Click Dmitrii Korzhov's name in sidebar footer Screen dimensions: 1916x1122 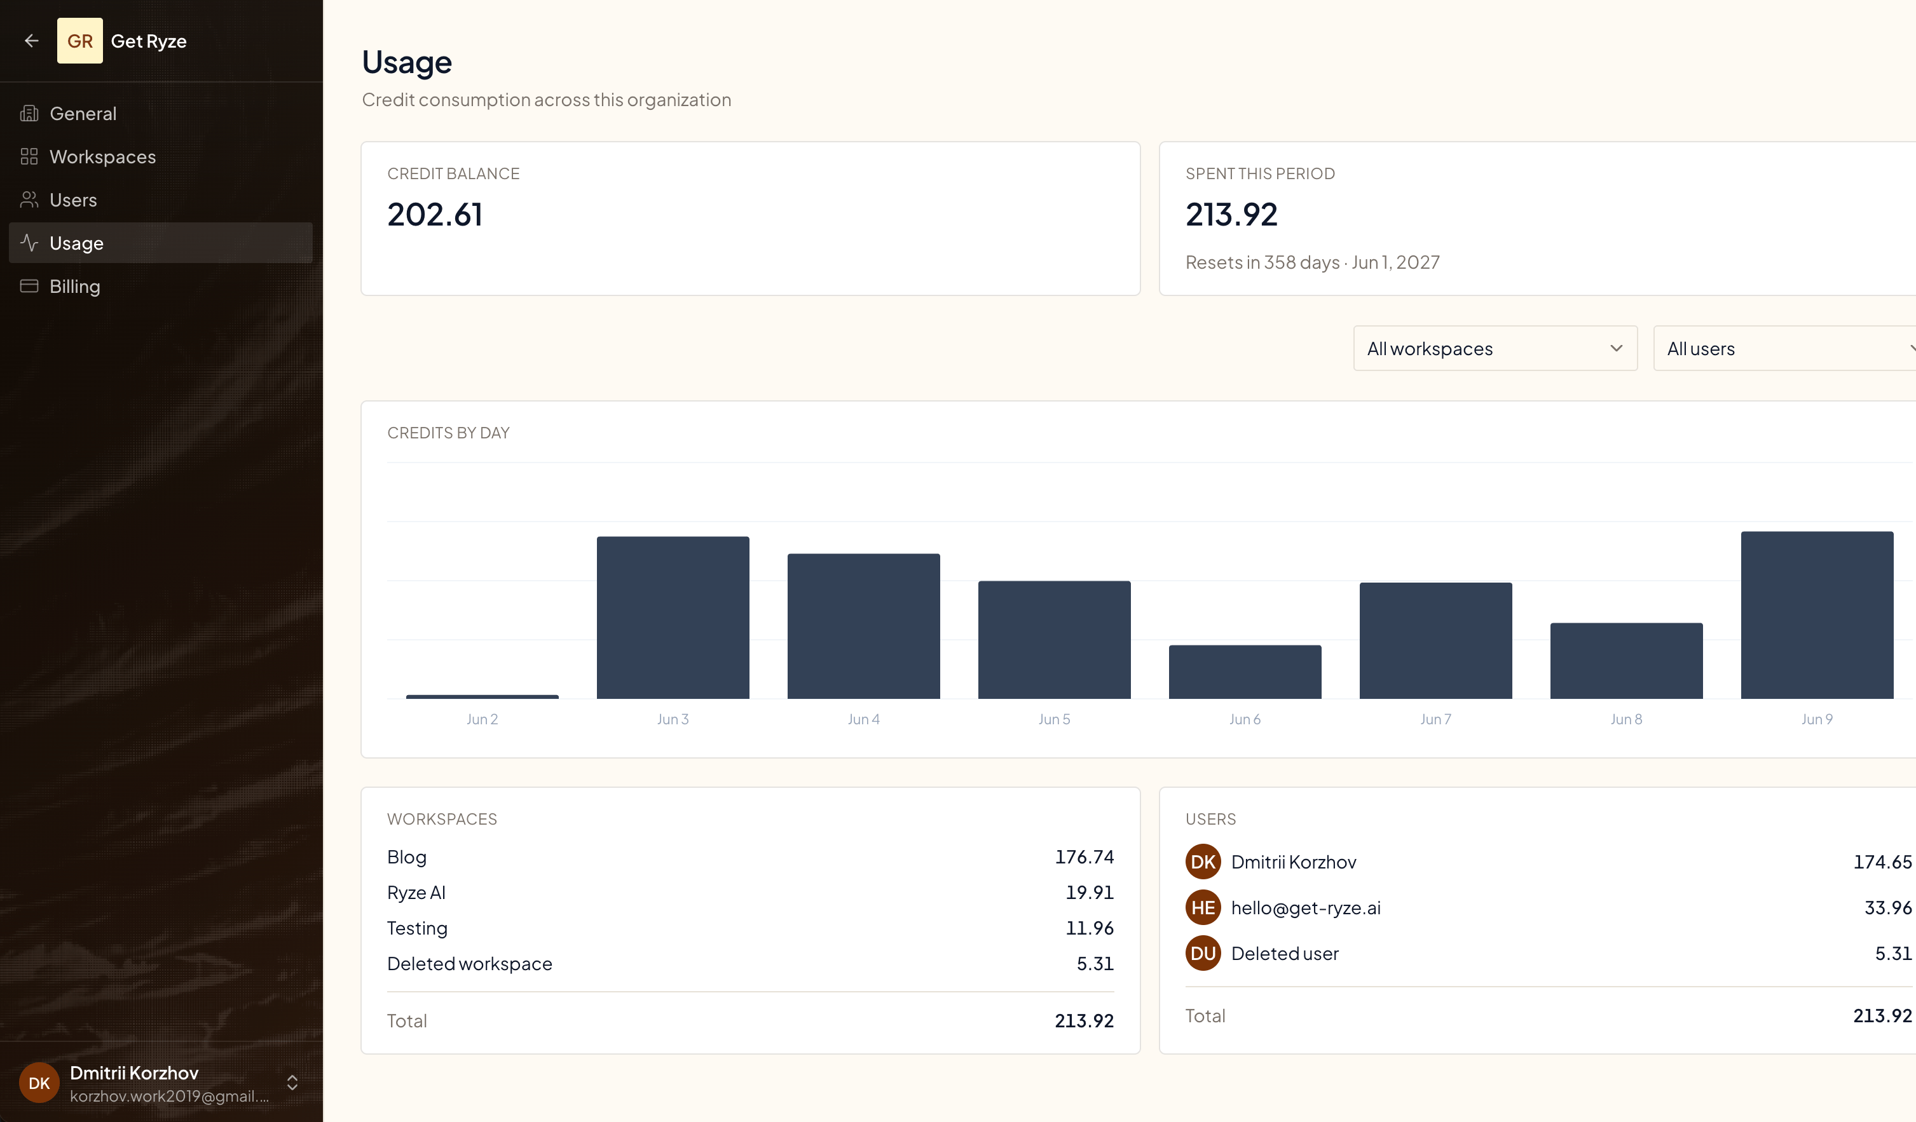click(x=134, y=1072)
